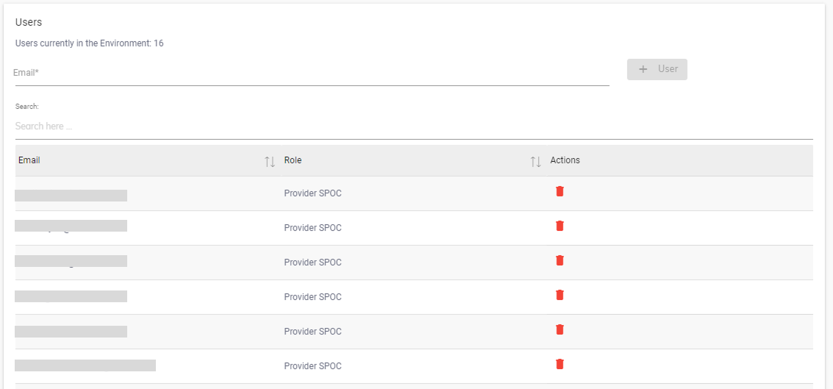The height and width of the screenshot is (389, 833).
Task: Sort the table using the Role column arrows
Action: [535, 161]
